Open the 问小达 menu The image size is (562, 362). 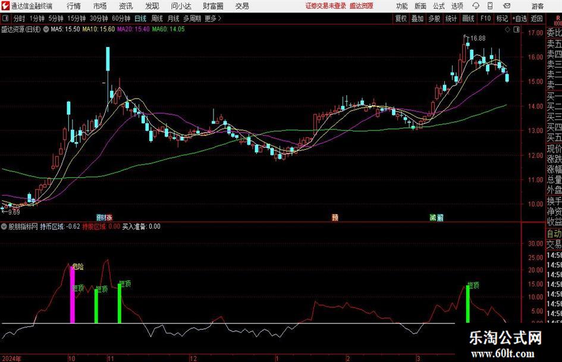[x=181, y=6]
